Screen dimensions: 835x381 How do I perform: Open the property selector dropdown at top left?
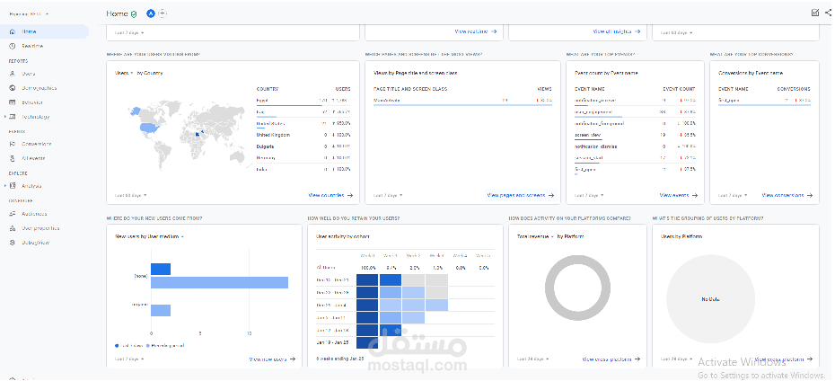(30, 13)
